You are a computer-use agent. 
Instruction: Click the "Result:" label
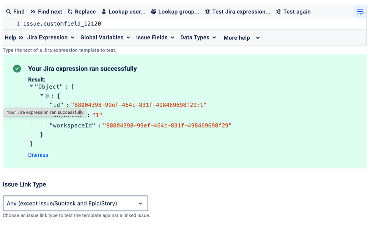37,80
